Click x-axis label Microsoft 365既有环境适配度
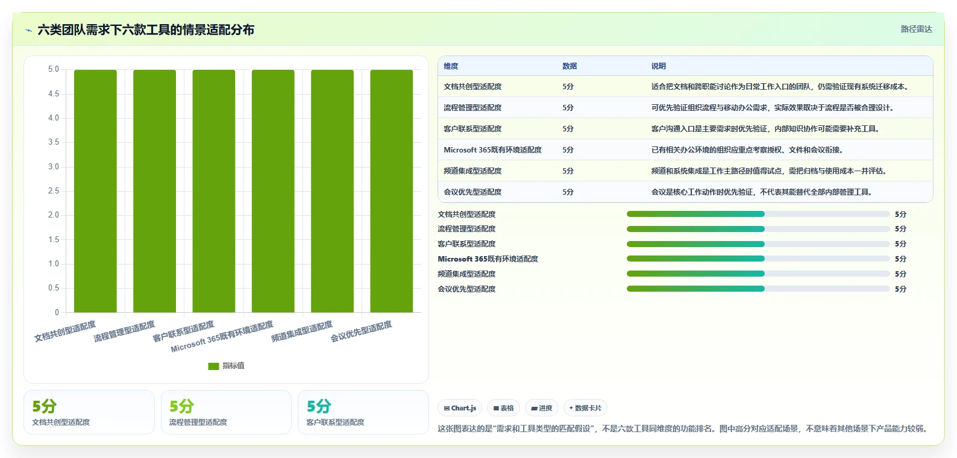Screen dimensions: 957x458 point(222,337)
